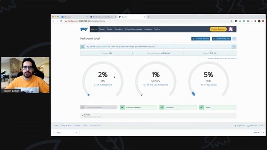
Task: Click the Scheduler green check icon
Action: point(162,107)
